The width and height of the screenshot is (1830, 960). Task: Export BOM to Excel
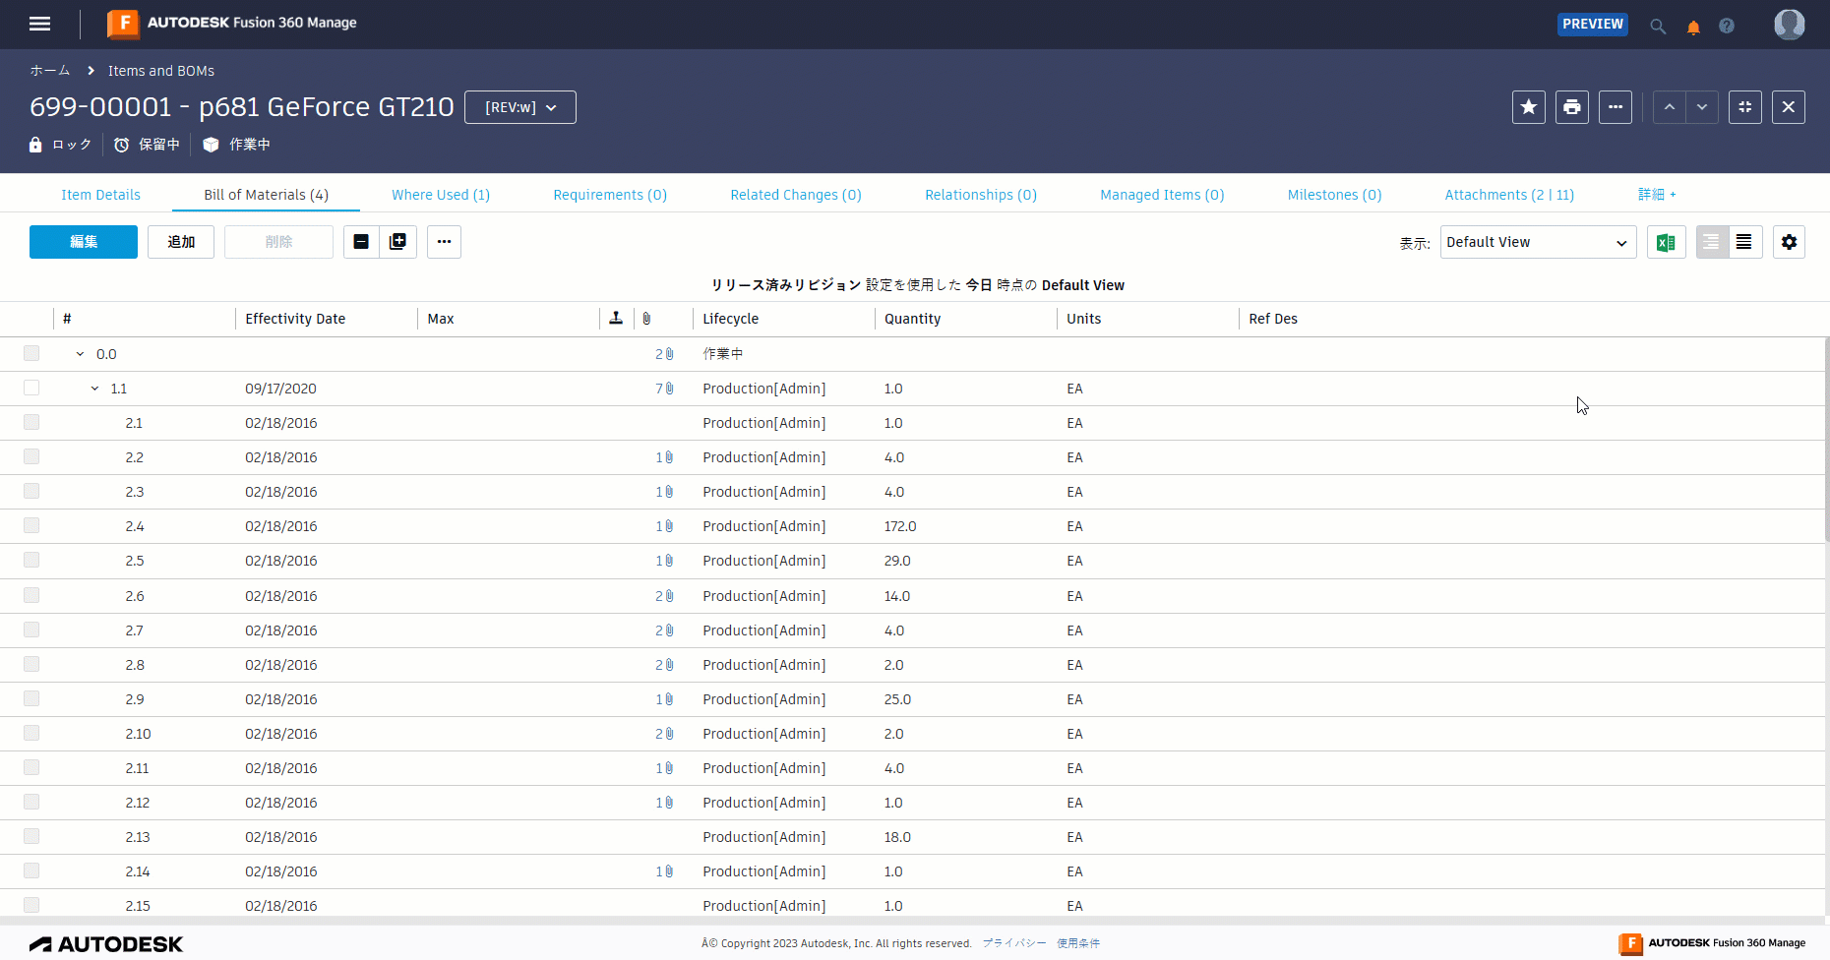click(x=1667, y=242)
